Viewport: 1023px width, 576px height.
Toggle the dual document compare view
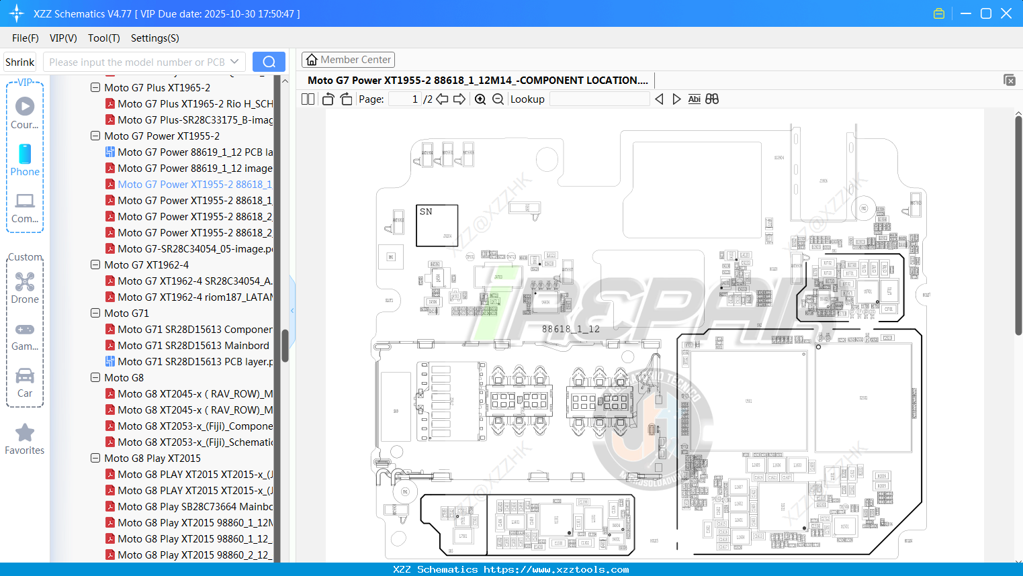tap(712, 99)
